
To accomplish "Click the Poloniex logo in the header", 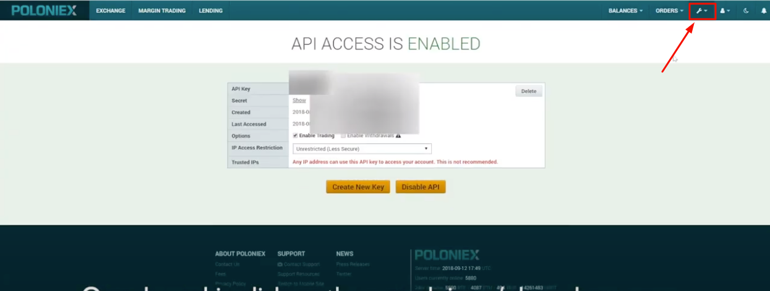I will pyautogui.click(x=44, y=11).
